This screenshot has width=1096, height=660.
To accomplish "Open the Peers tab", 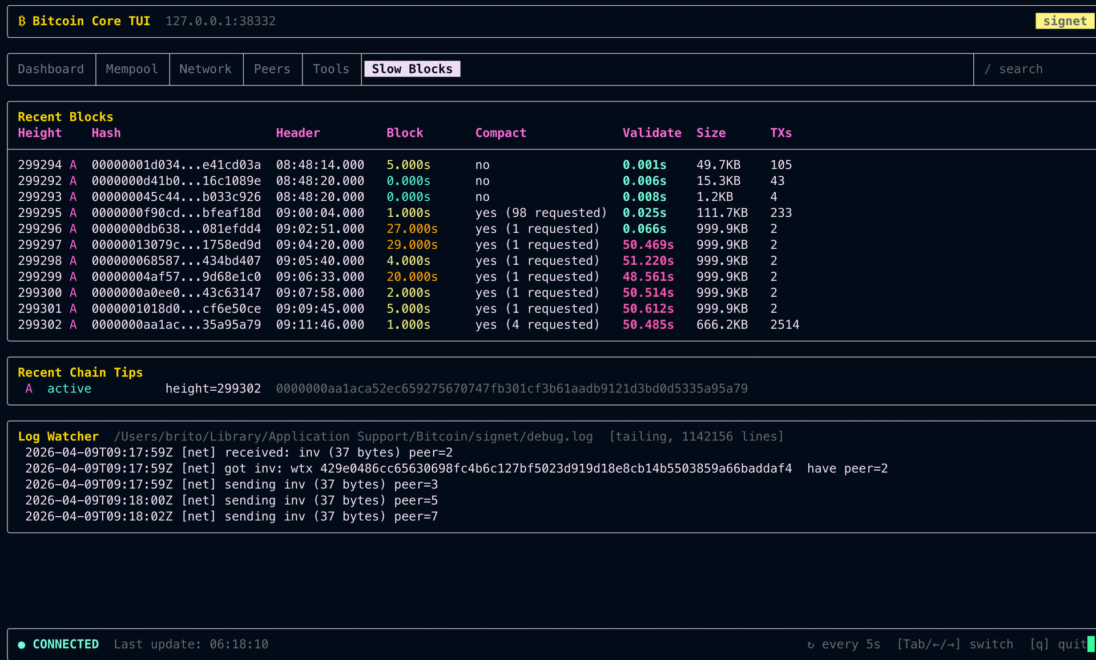I will click(x=272, y=69).
